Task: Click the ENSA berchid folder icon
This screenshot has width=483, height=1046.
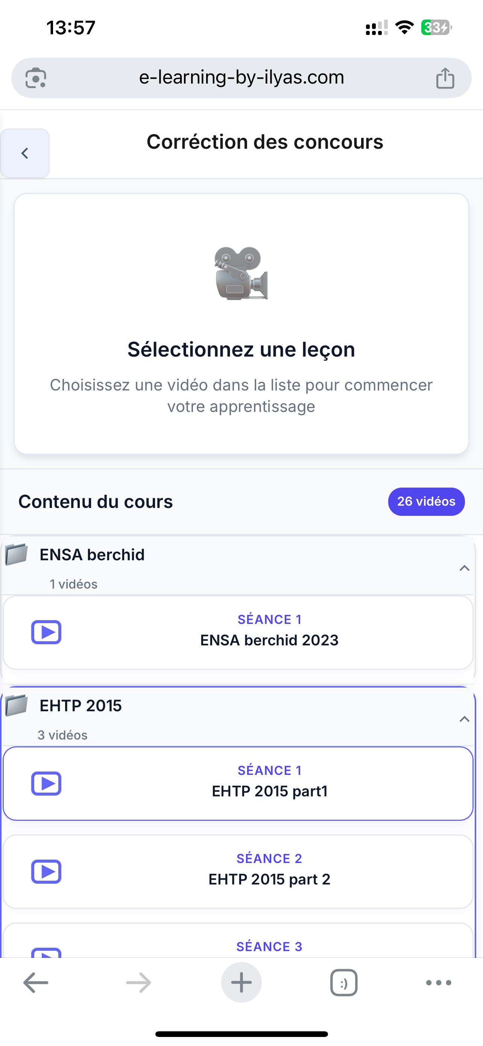Action: (16, 554)
